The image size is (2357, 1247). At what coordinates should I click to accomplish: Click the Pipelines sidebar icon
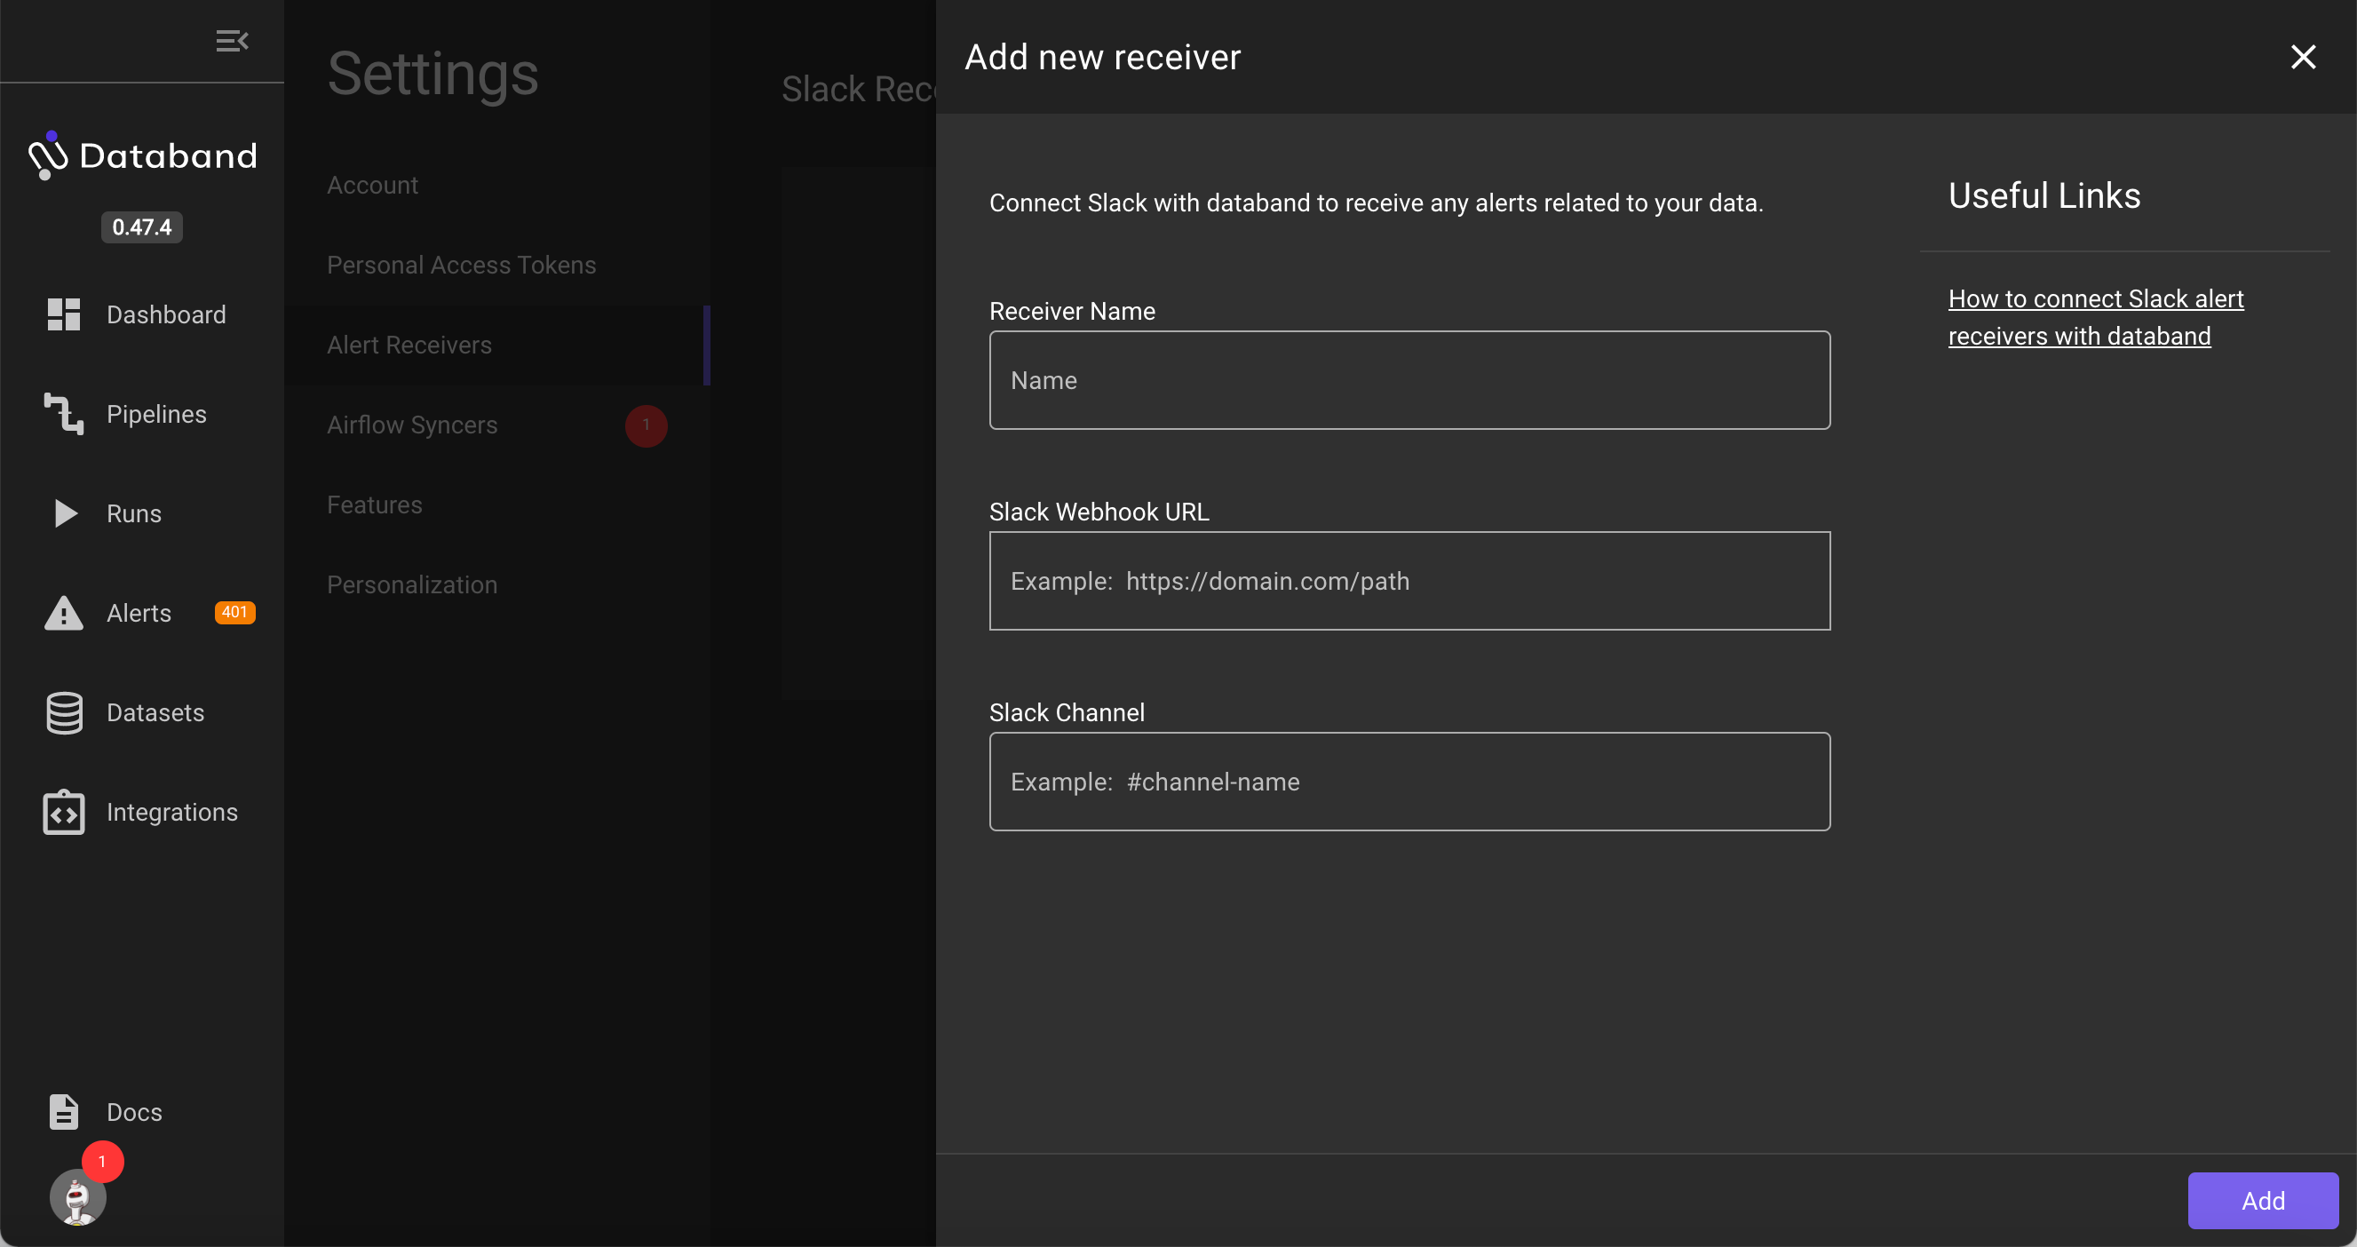pos(63,415)
